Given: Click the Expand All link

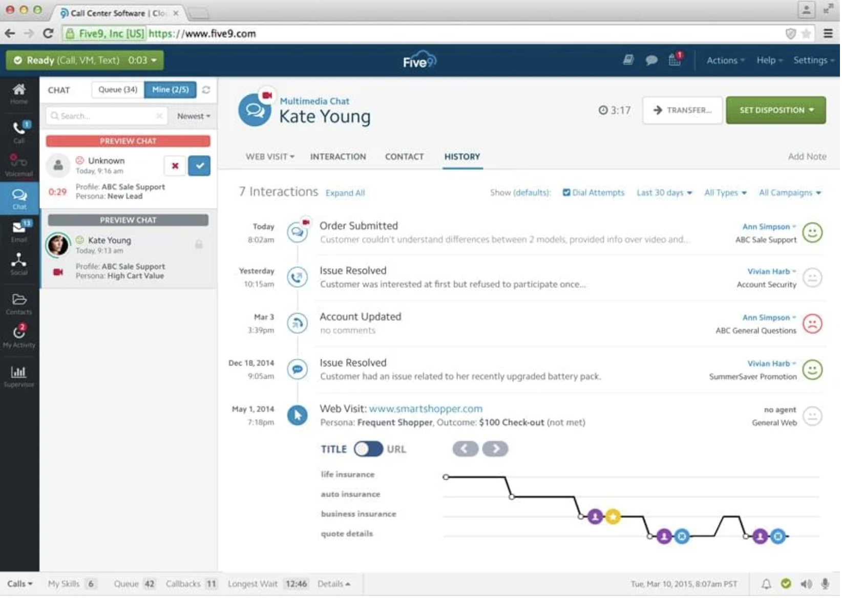Looking at the screenshot, I should 345,194.
